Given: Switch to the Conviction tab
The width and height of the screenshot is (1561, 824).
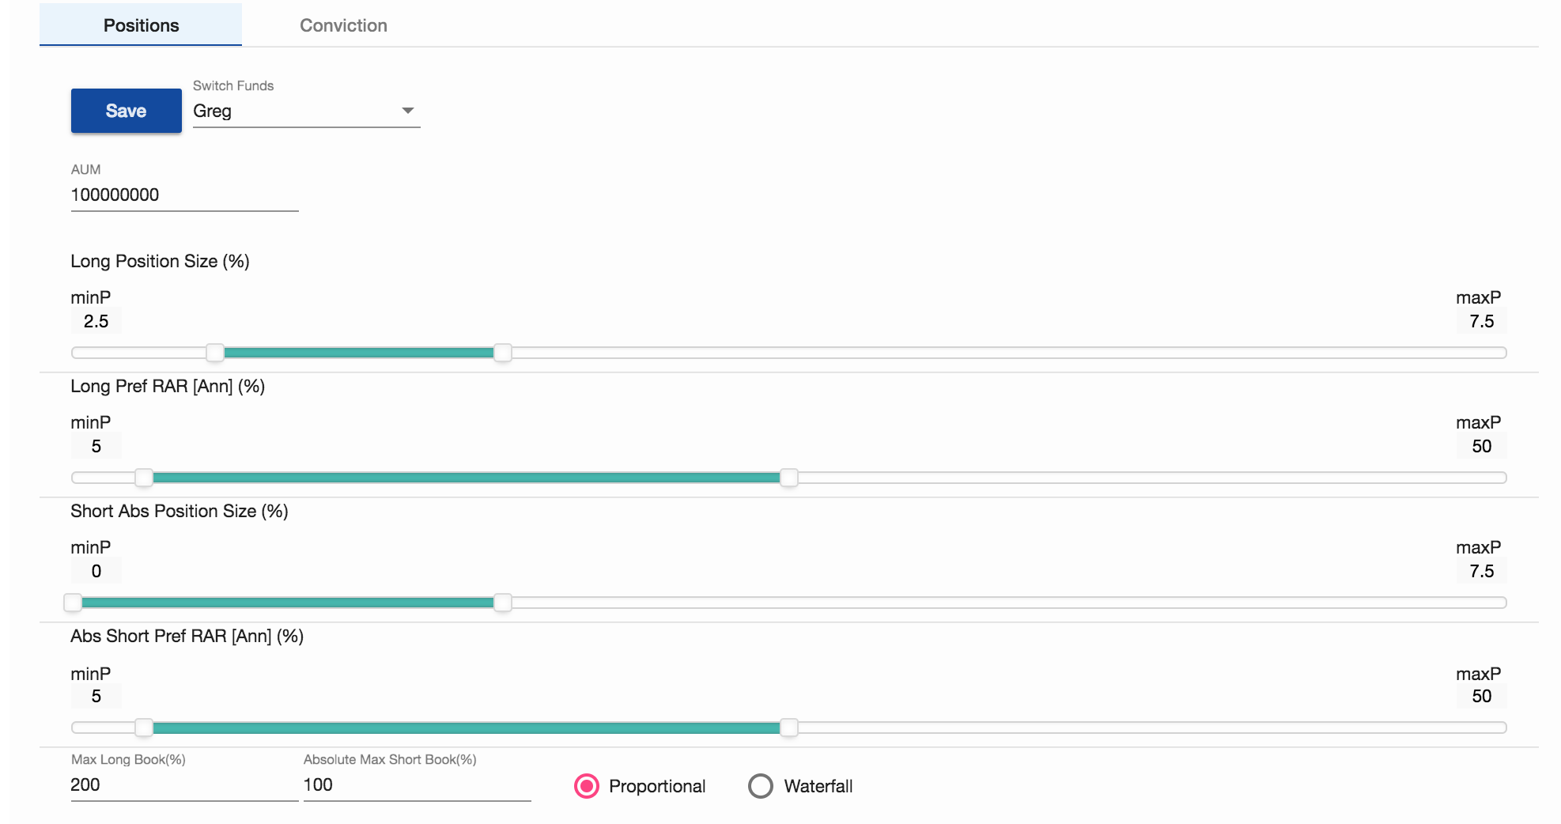Looking at the screenshot, I should click(x=343, y=25).
